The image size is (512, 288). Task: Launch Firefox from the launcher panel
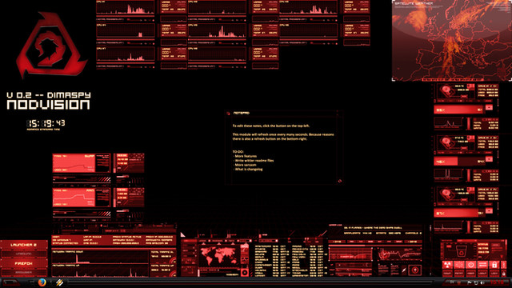(x=23, y=263)
